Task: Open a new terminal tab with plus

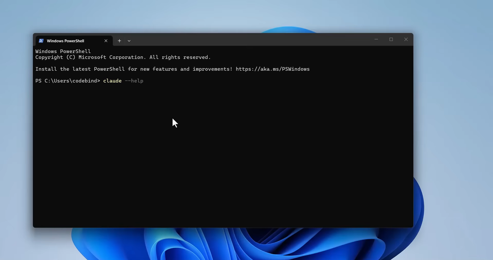Action: point(119,41)
